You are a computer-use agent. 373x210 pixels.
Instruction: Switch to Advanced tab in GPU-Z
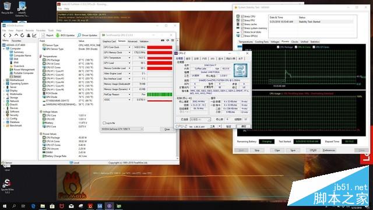[x=132, y=41]
